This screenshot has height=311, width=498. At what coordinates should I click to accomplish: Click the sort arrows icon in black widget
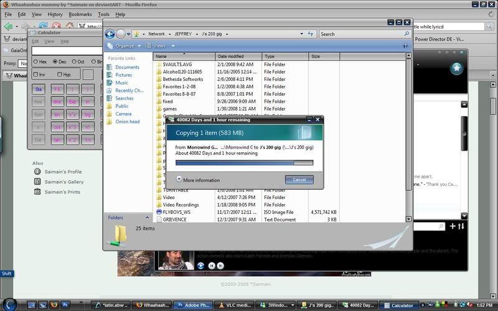pyautogui.click(x=461, y=226)
